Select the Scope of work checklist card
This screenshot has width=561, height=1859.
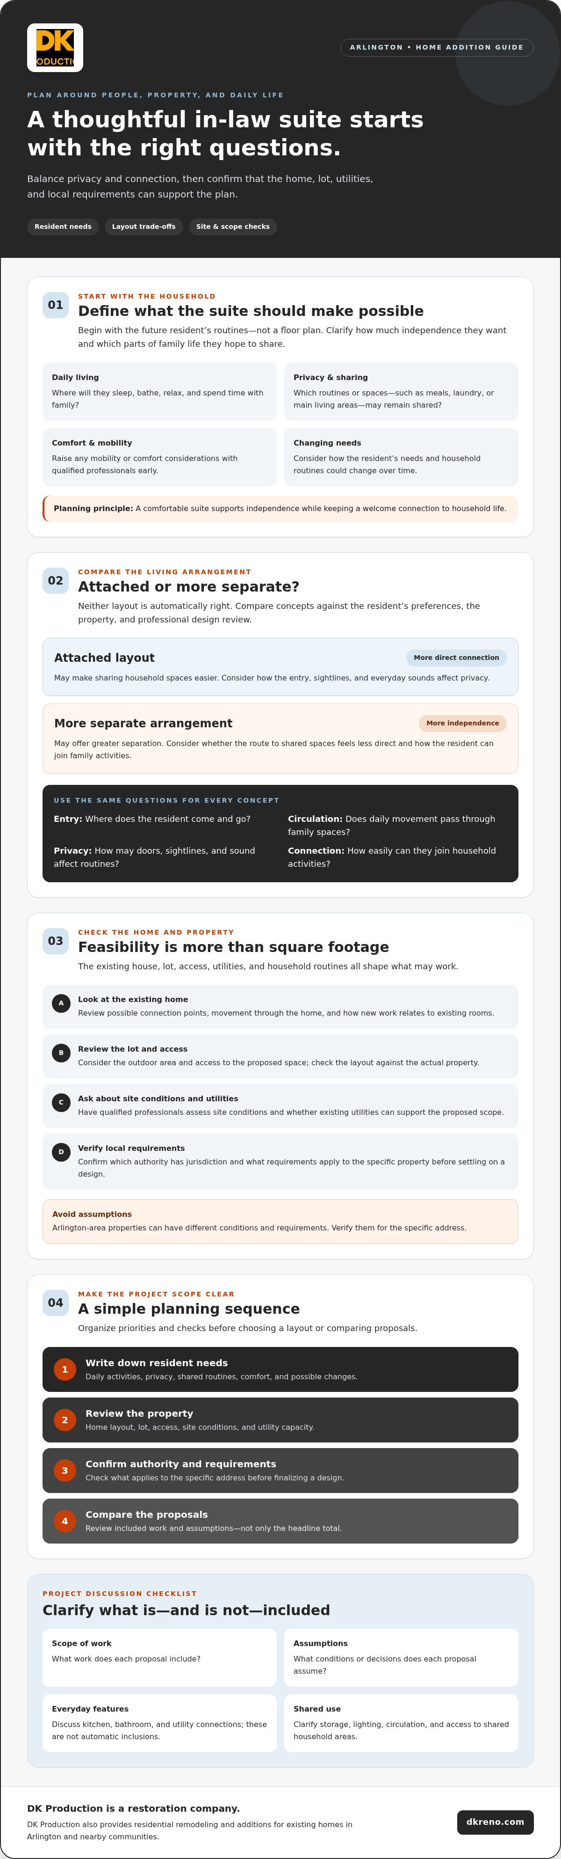pyautogui.click(x=159, y=1658)
